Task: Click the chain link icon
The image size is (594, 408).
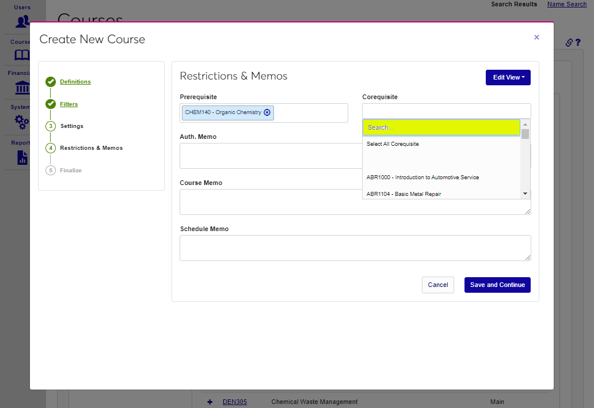Action: (569, 43)
